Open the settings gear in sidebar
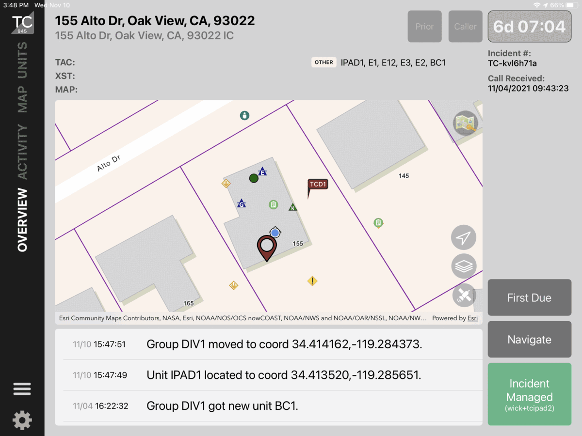This screenshot has height=436, width=582. point(22,420)
